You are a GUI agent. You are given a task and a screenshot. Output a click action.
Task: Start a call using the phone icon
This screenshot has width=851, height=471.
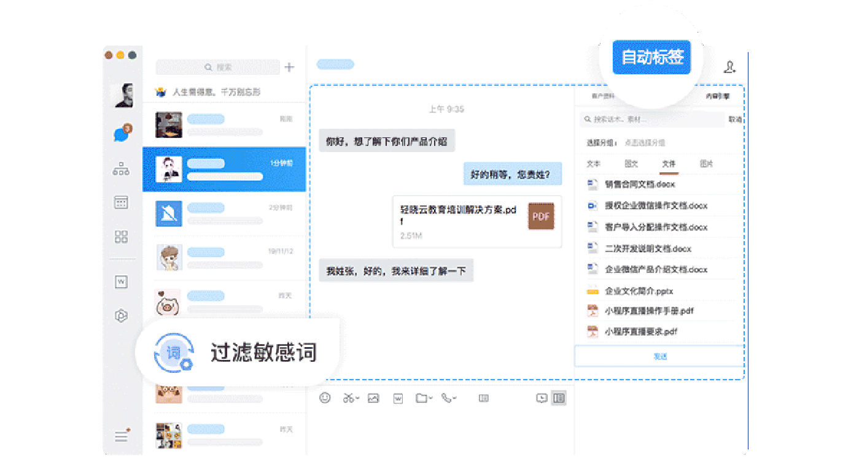coord(445,398)
